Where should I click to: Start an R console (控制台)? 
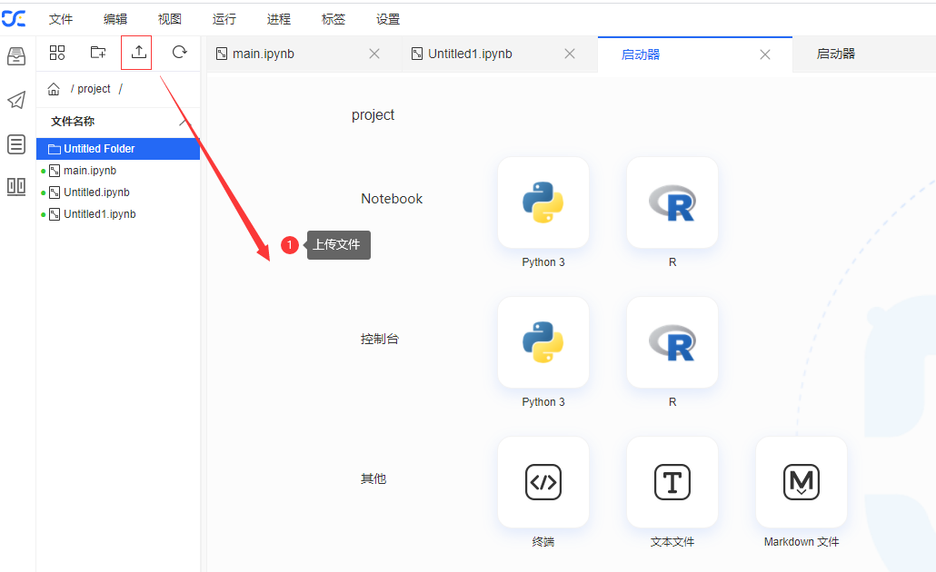coord(672,342)
